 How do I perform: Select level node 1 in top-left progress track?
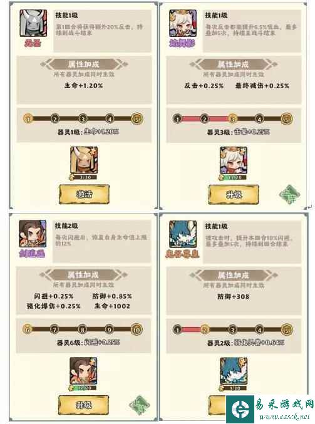click(x=28, y=119)
